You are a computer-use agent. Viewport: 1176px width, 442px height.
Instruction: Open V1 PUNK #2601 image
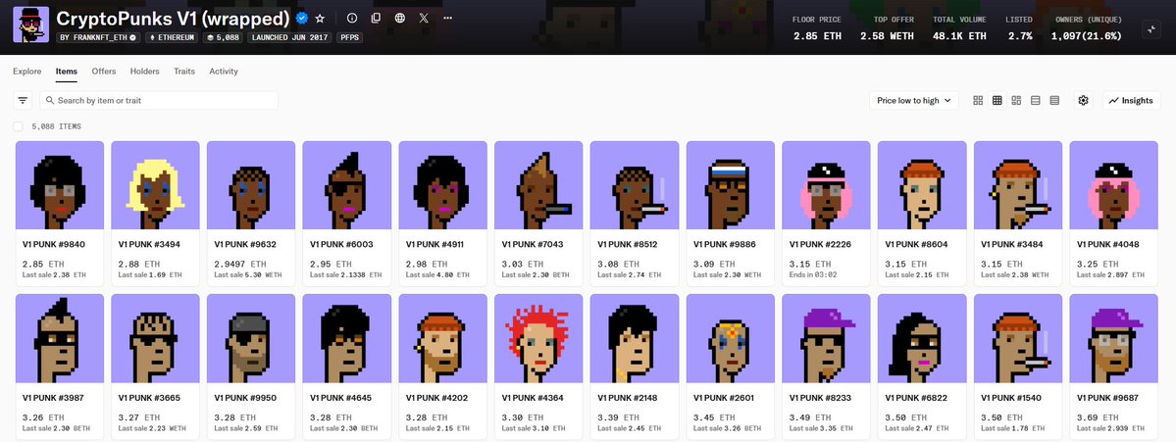[x=731, y=339]
